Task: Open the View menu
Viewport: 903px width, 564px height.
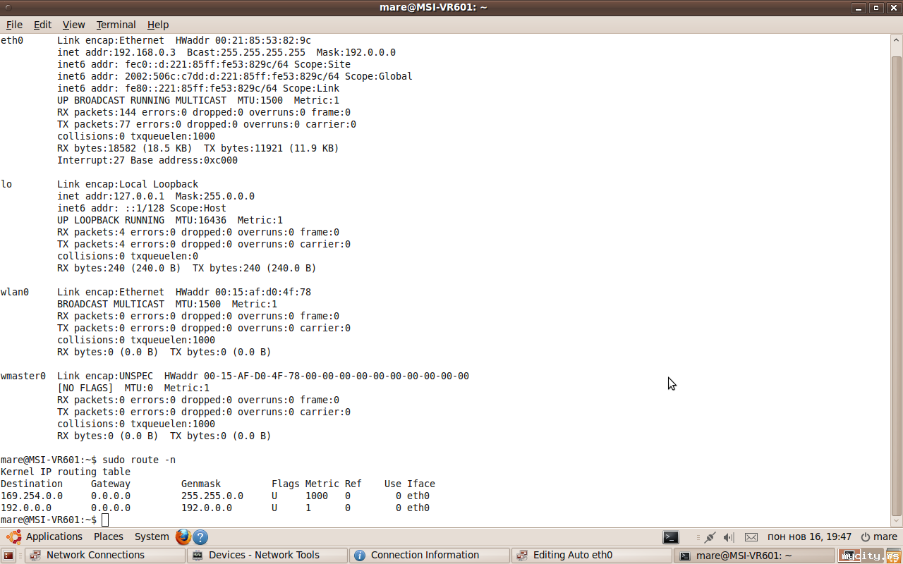Action: [73, 25]
